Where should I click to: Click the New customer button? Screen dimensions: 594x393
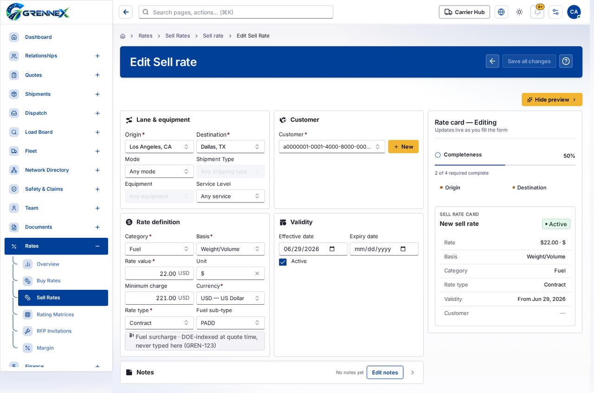pyautogui.click(x=403, y=147)
